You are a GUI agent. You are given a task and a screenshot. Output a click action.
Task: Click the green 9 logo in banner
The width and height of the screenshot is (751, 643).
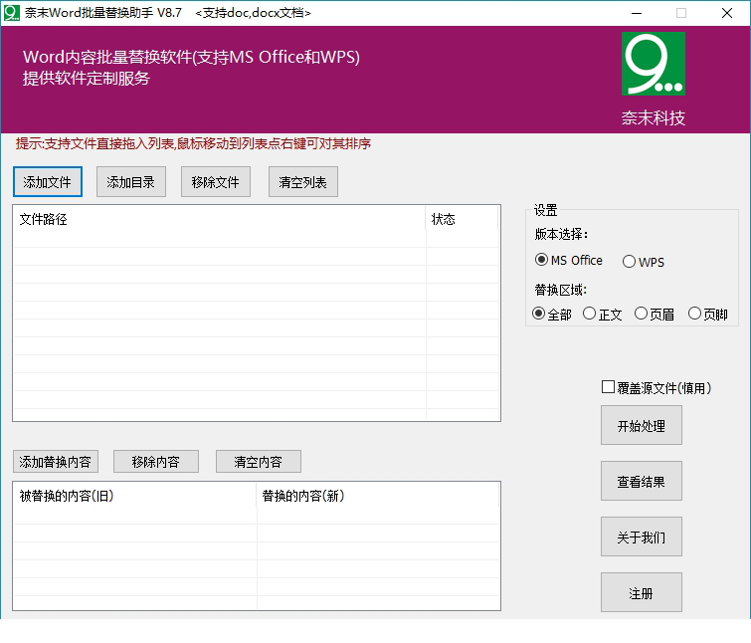pyautogui.click(x=654, y=64)
